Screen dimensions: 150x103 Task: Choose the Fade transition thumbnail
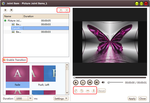[x=17, y=77]
